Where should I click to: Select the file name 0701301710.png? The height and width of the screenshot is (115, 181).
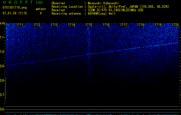15,8
